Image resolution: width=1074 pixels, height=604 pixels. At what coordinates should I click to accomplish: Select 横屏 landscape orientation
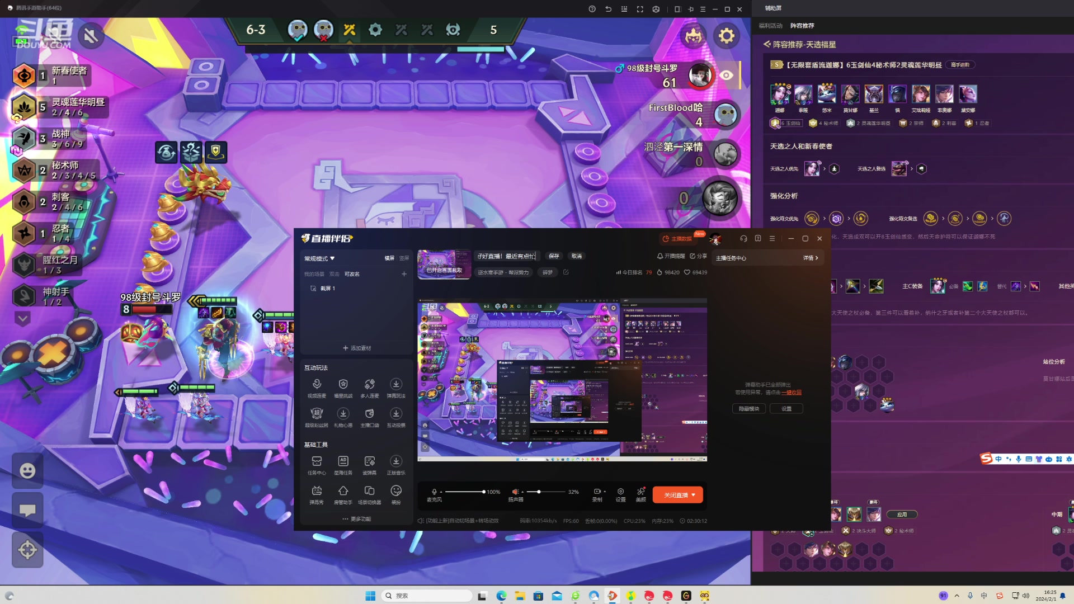tap(389, 258)
